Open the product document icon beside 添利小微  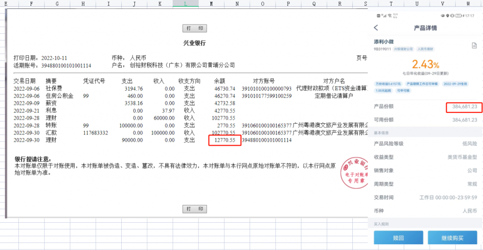pos(475,46)
